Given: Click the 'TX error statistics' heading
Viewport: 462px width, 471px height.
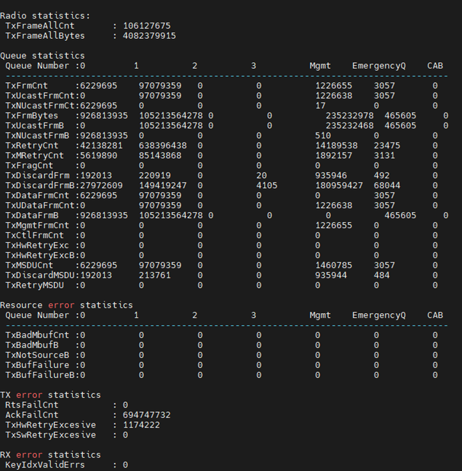Looking at the screenshot, I should tap(50, 395).
